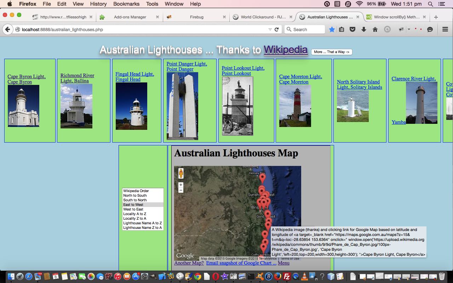Click Cape Byron lighthouse photo

23,106
